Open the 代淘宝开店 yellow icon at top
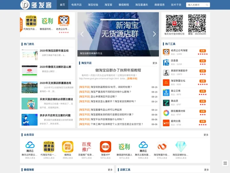 (31, 21)
